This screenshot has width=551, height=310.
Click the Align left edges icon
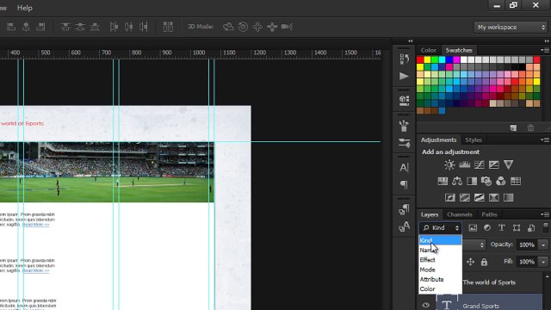11,27
